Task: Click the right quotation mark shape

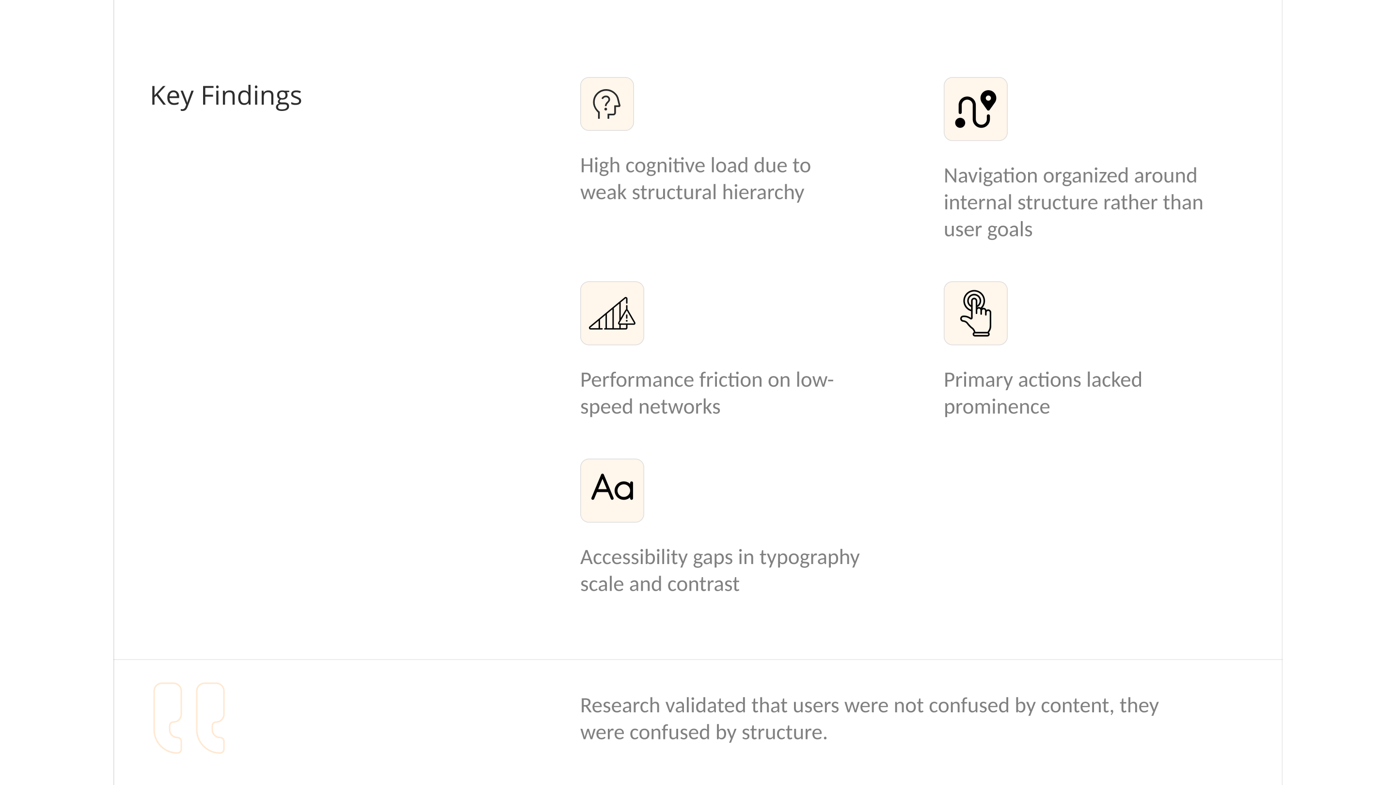Action: 210,718
